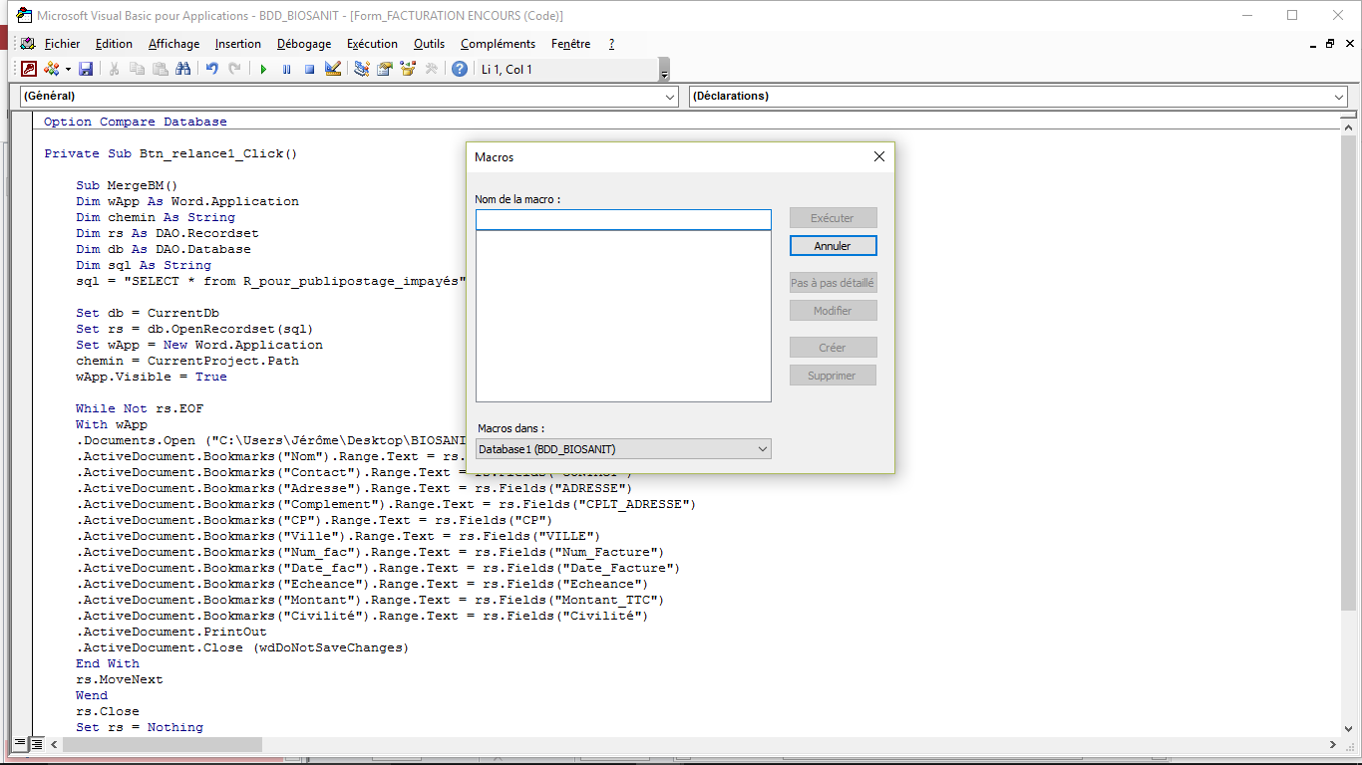Click the Break pause icon
The width and height of the screenshot is (1362, 765).
pos(286,69)
